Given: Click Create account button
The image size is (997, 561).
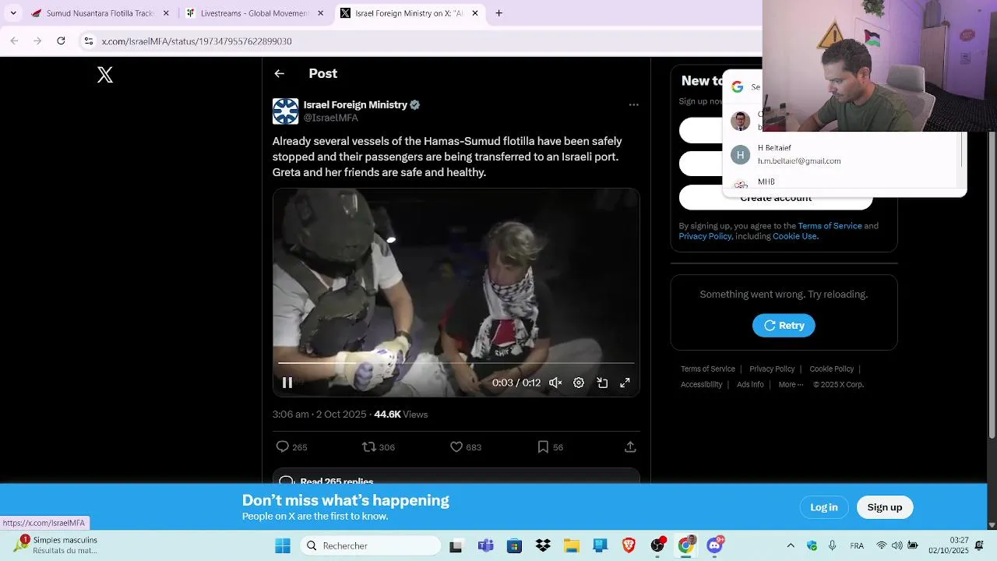Looking at the screenshot, I should (x=776, y=198).
